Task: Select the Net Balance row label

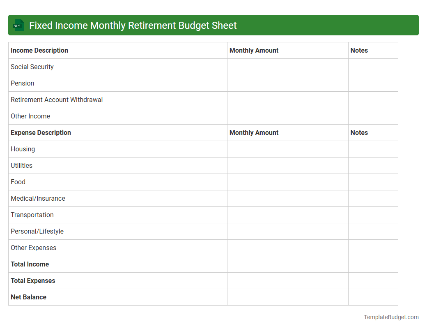Action: tap(28, 297)
